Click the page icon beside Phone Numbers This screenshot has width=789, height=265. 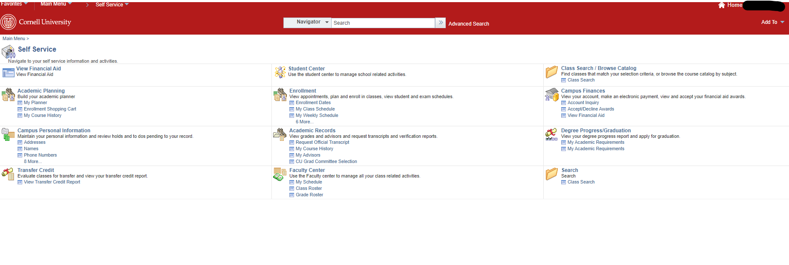[20, 155]
